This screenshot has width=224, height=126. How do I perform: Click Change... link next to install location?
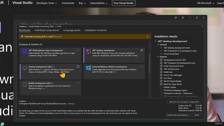pos(71,104)
